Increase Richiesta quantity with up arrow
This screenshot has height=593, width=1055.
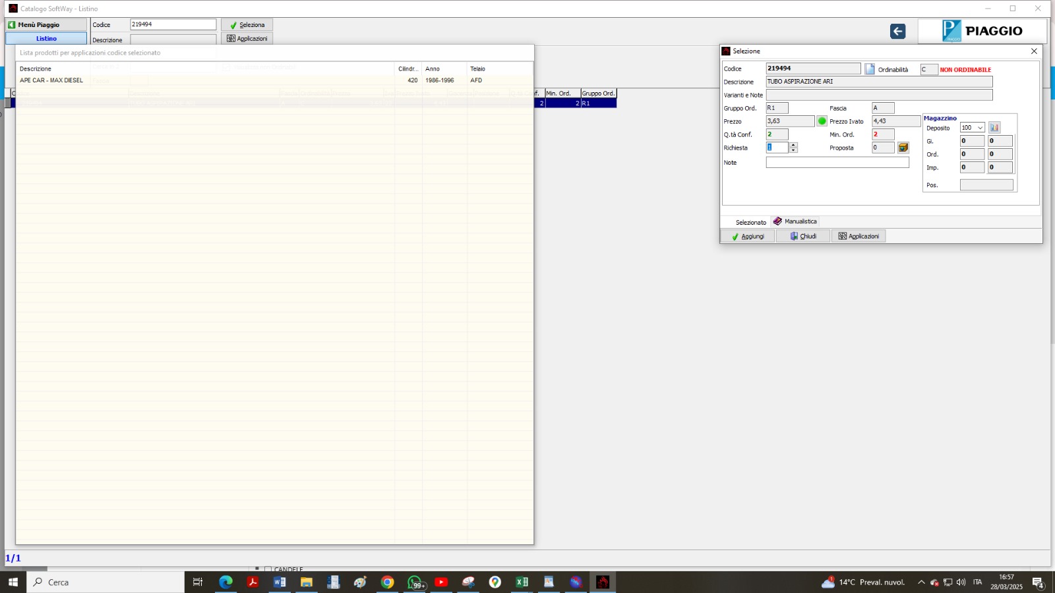(793, 145)
